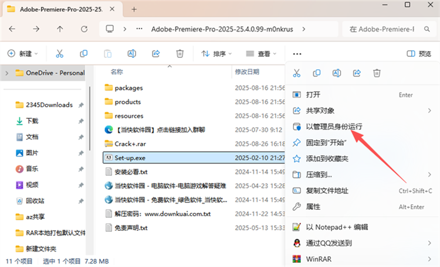This screenshot has width=440, height=267.
Task: Select the products folder
Action: coord(194,102)
